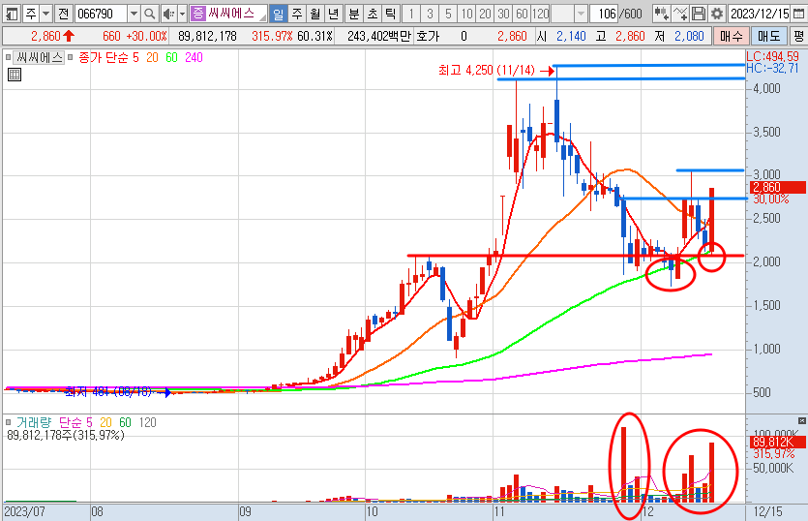Open the empty interval dropdown after 120
808x521 pixels.
(x=581, y=14)
